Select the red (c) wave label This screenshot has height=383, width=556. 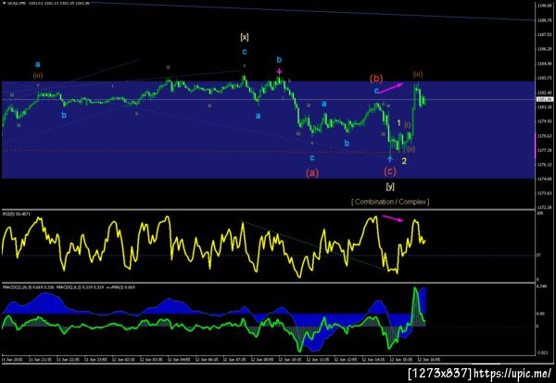390,172
